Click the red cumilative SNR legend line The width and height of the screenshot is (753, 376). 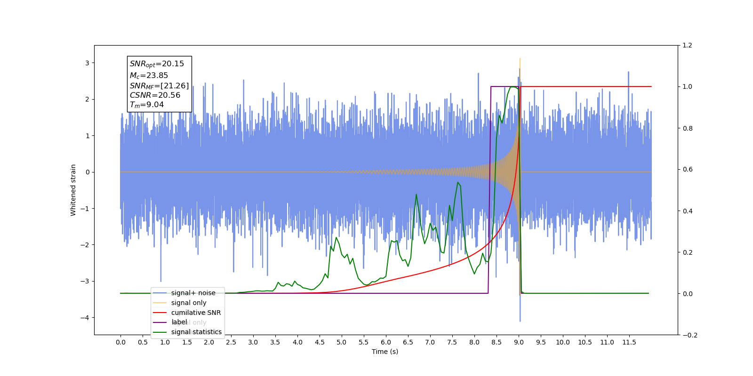pyautogui.click(x=160, y=313)
